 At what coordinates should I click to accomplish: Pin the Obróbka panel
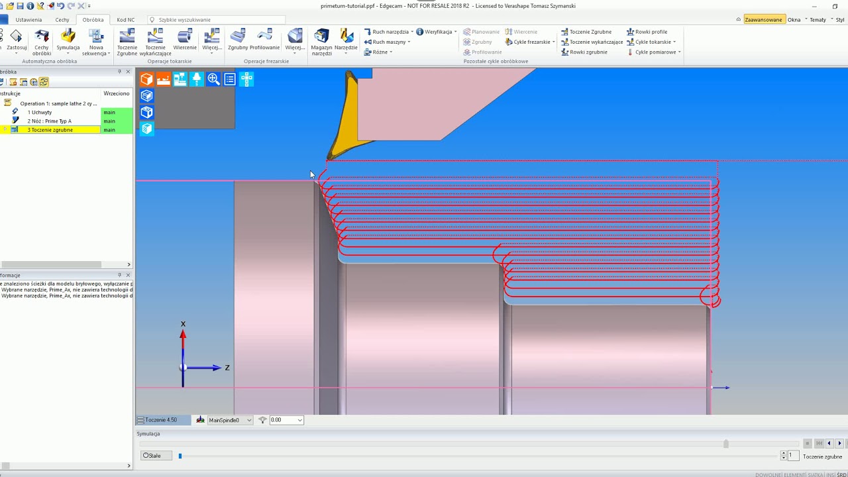coord(120,72)
